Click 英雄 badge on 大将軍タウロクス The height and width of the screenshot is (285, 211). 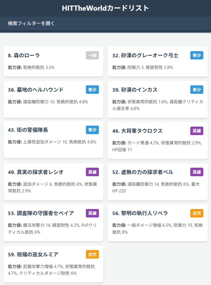click(197, 131)
